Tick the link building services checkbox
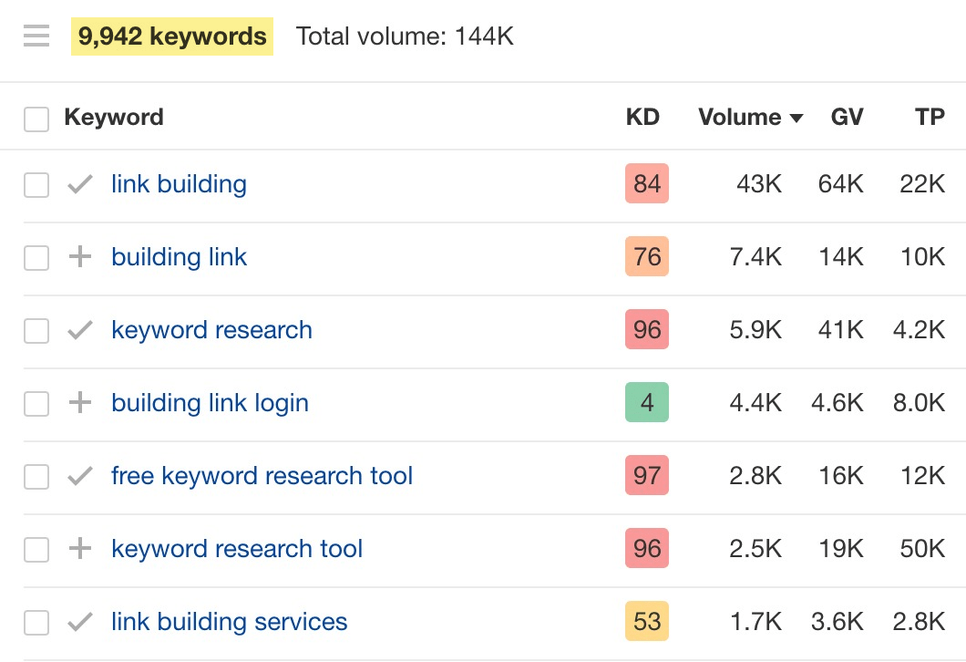 coord(36,623)
